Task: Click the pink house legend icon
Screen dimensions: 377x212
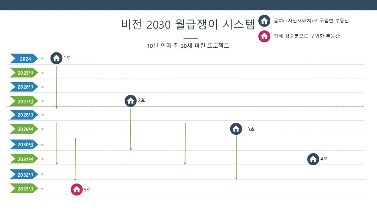Action: point(264,36)
